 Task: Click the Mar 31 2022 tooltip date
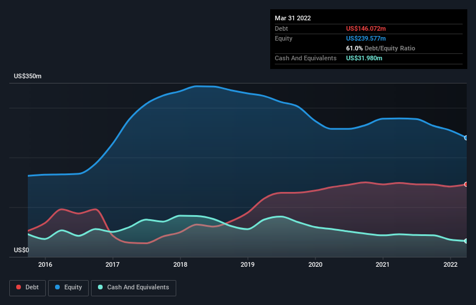point(293,18)
